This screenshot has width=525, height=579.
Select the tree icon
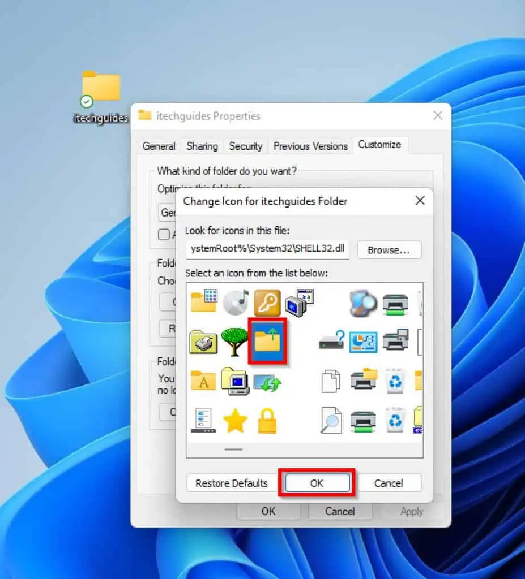[x=236, y=342]
